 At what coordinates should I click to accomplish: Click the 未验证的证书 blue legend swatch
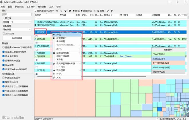168,59
